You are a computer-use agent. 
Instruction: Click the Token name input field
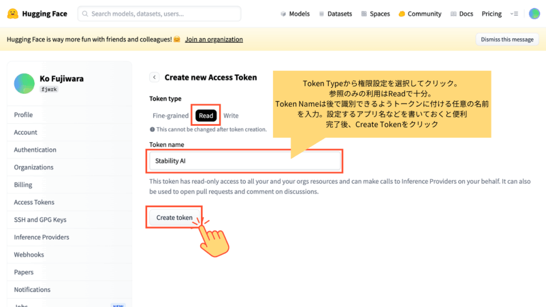point(245,161)
